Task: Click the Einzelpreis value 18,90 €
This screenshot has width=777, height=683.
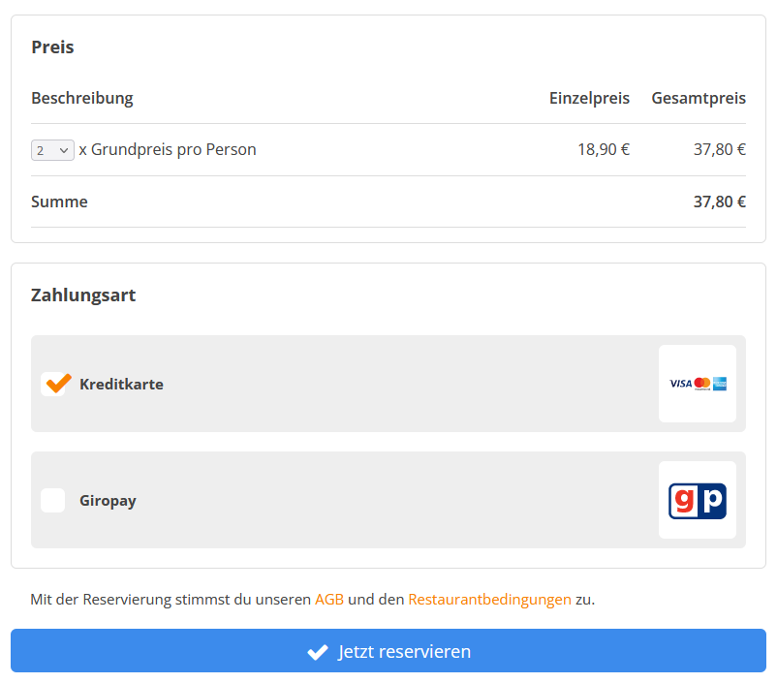Action: point(604,149)
